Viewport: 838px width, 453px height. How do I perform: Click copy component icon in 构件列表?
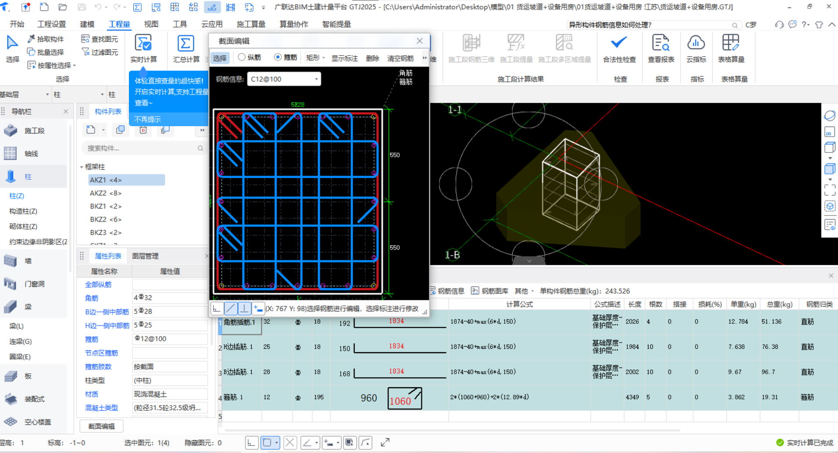click(x=120, y=130)
